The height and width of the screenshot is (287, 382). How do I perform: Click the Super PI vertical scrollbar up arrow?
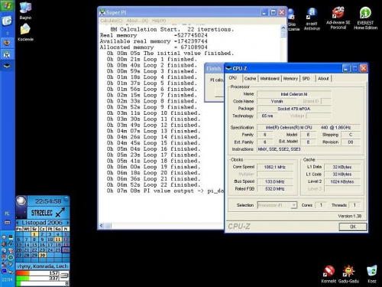[x=283, y=28]
